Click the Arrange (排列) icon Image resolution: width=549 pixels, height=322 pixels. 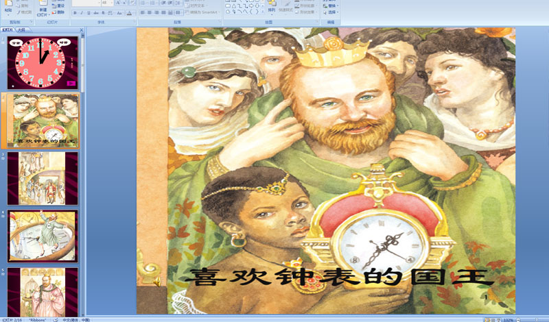pyautogui.click(x=272, y=4)
